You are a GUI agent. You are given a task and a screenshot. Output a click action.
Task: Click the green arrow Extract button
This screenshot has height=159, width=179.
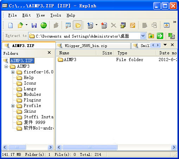(x=160, y=36)
